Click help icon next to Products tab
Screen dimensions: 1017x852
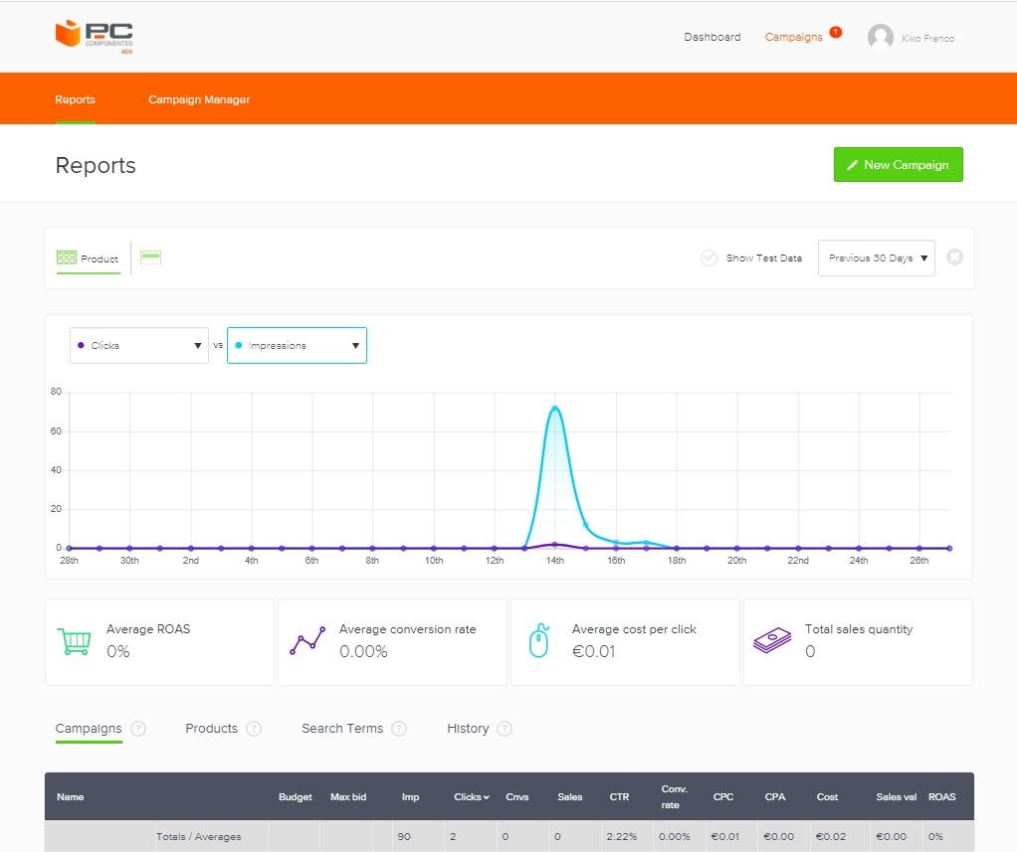click(x=254, y=729)
